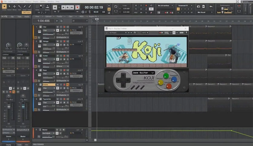253x146 pixels.
Task: Click the green Attack knob in Koji plugin
Action: coord(166,76)
